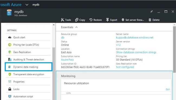176x100 pixels.
Task: Click the Delete trash icon
Action: (x=150, y=20)
